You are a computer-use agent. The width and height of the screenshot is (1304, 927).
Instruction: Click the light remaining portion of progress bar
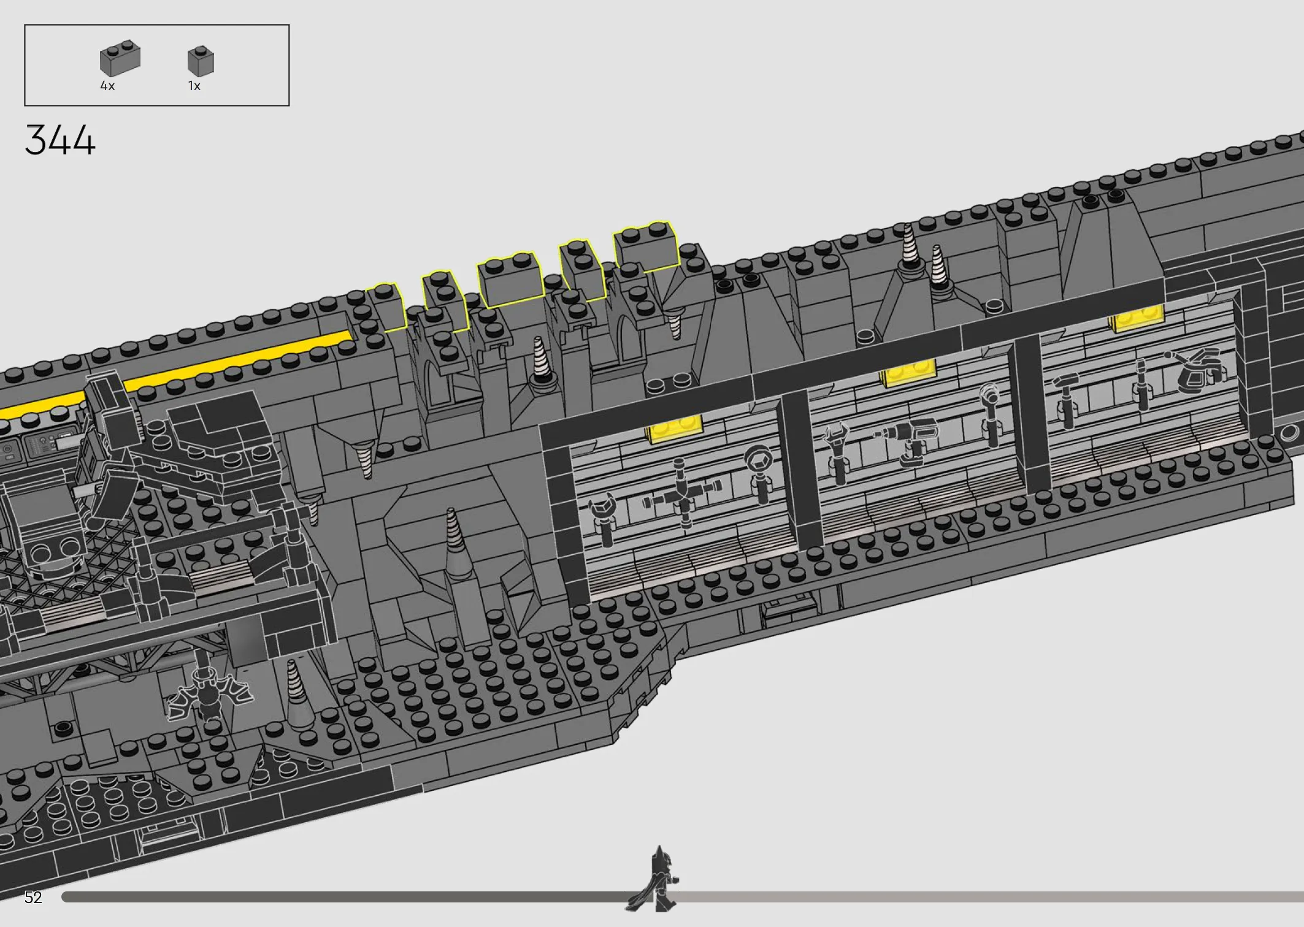(989, 897)
